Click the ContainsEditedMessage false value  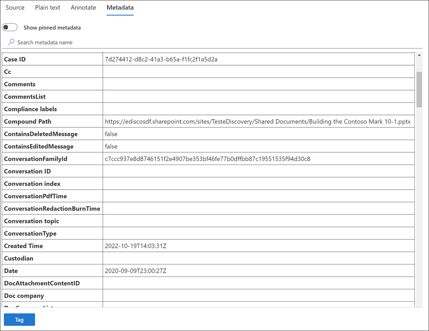click(111, 146)
